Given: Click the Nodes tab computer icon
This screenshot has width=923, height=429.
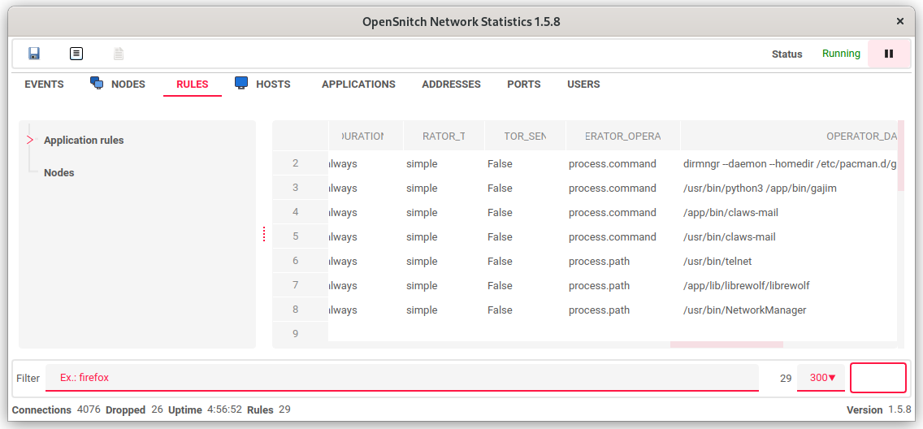Looking at the screenshot, I should (x=97, y=83).
